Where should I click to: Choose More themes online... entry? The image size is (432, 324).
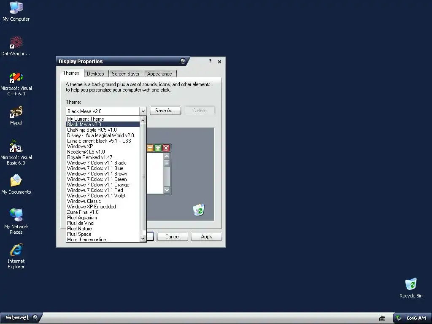103,240
